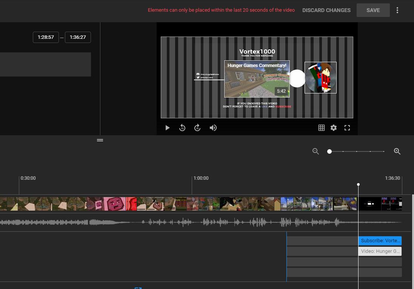Click the panel resize handle
414x289 pixels.
pyautogui.click(x=100, y=140)
